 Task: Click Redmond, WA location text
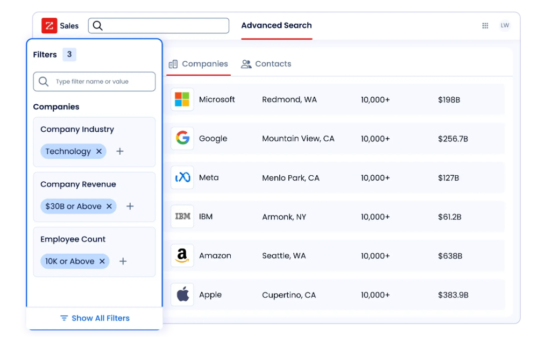coord(289,99)
